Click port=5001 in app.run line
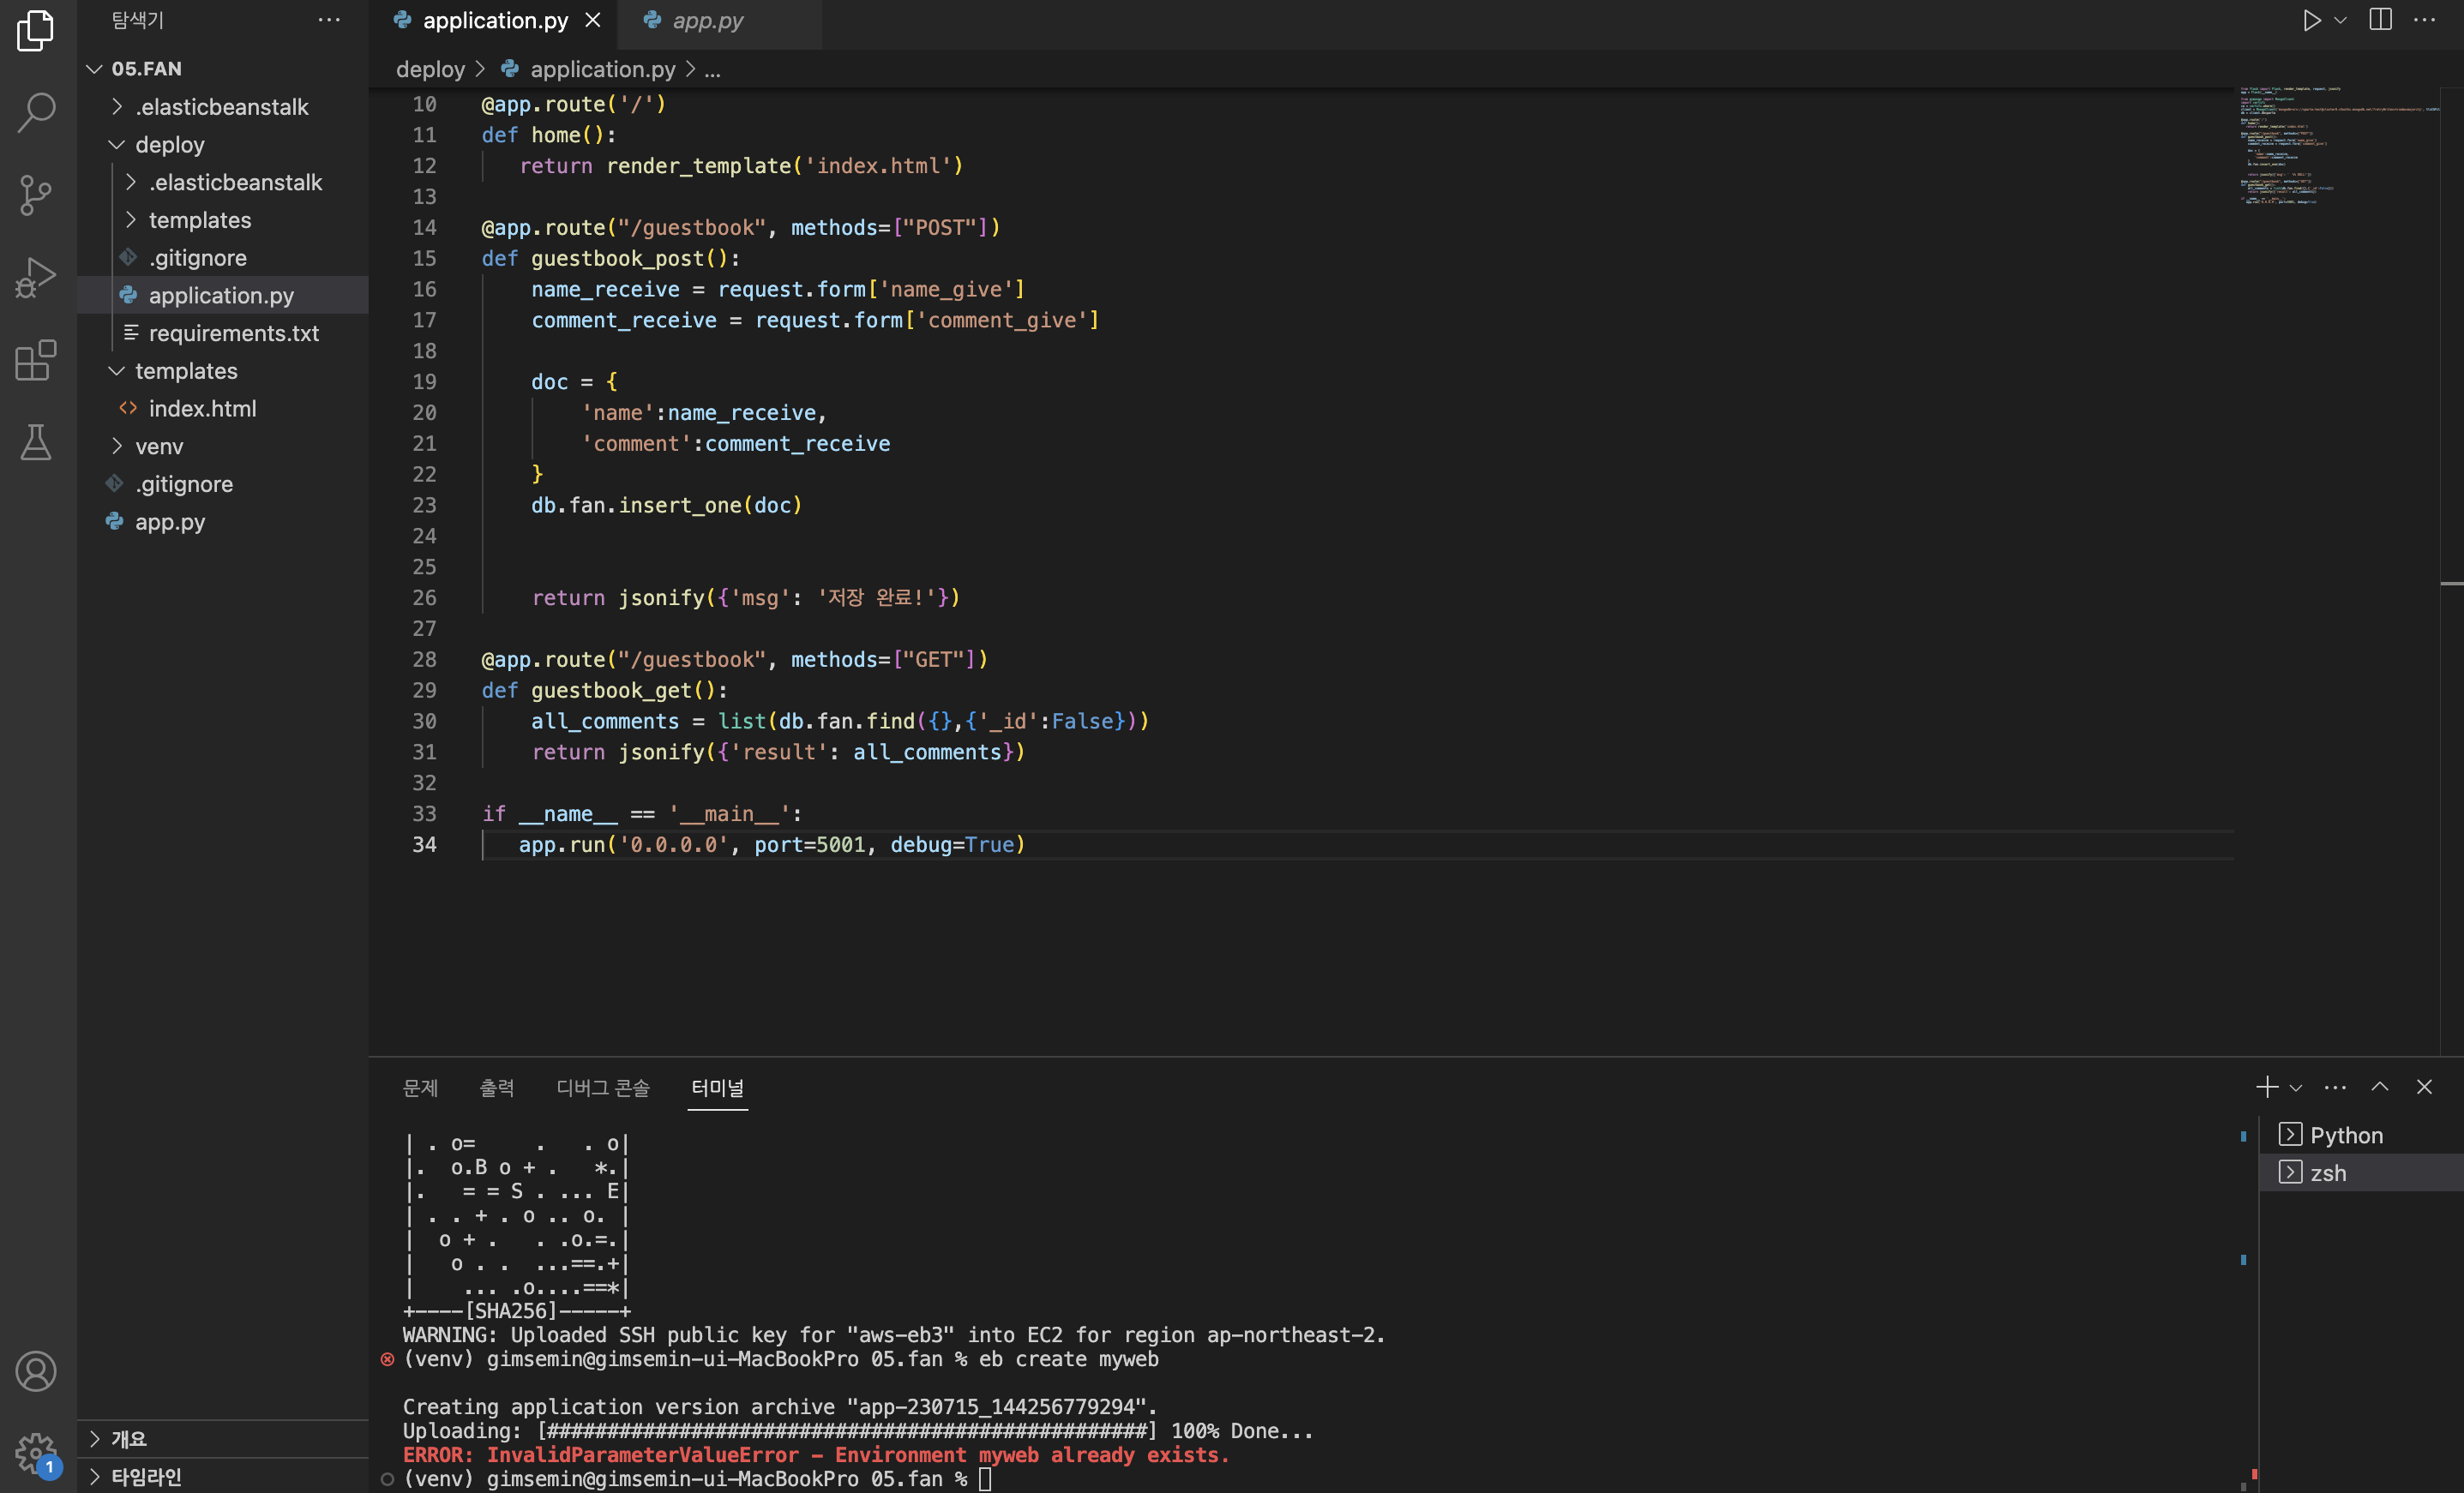 (810, 845)
